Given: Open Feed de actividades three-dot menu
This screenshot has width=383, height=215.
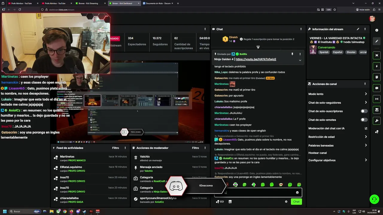Looking at the screenshot, I should [x=125, y=148].
